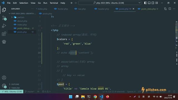The height and width of the screenshot is (100, 178).
Task: Click the volume icon in system tray
Action: (157, 97)
